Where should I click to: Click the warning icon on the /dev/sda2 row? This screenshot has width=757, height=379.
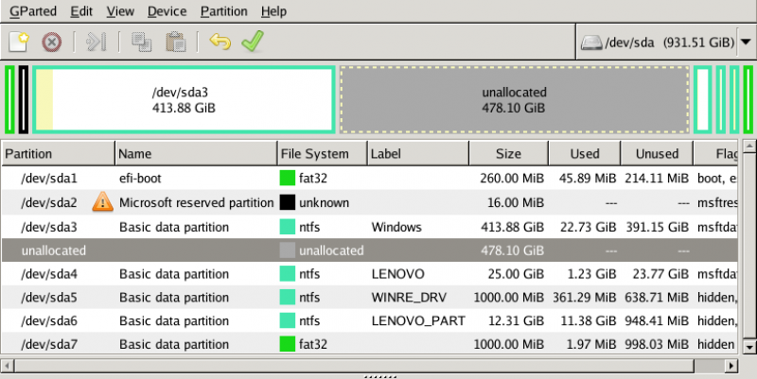(x=102, y=201)
